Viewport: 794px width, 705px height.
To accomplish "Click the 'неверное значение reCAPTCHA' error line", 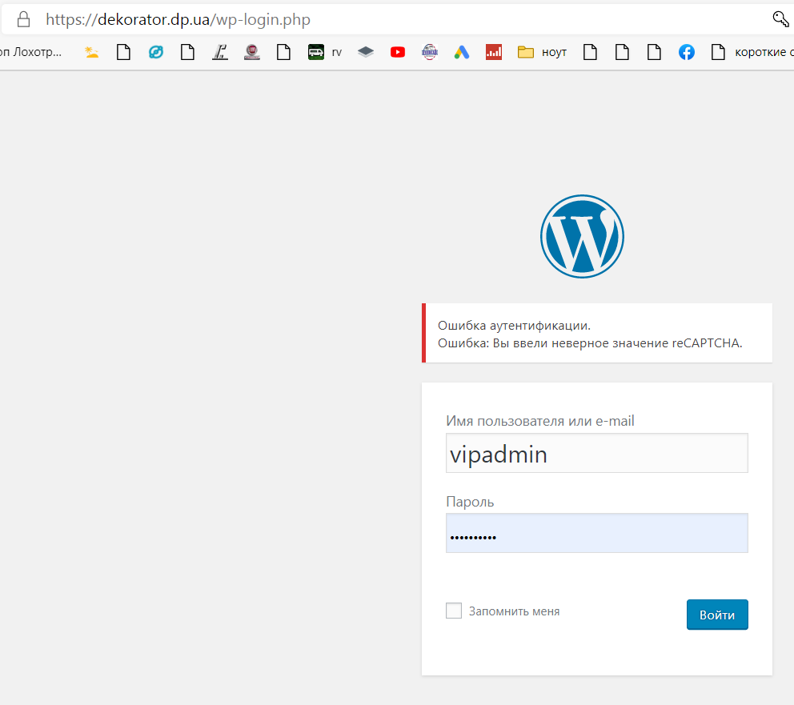I will point(590,343).
